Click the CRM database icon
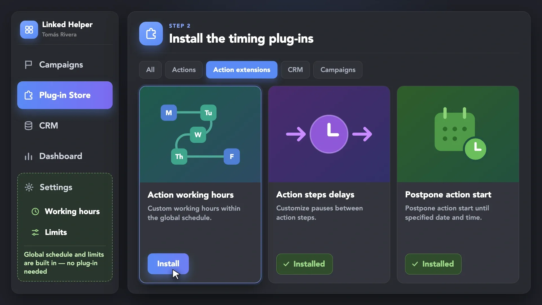This screenshot has height=305, width=542. (x=29, y=126)
